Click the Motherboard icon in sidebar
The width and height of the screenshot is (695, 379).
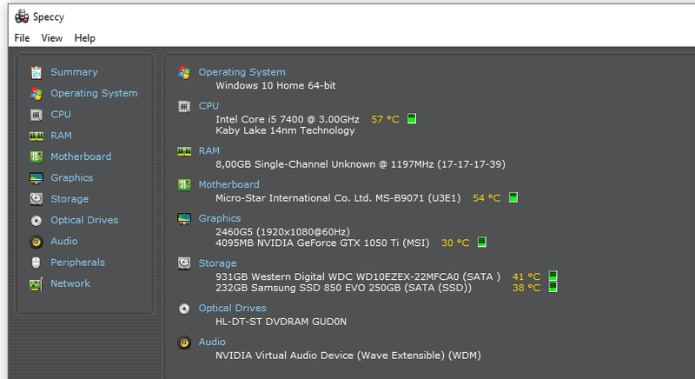(x=36, y=156)
